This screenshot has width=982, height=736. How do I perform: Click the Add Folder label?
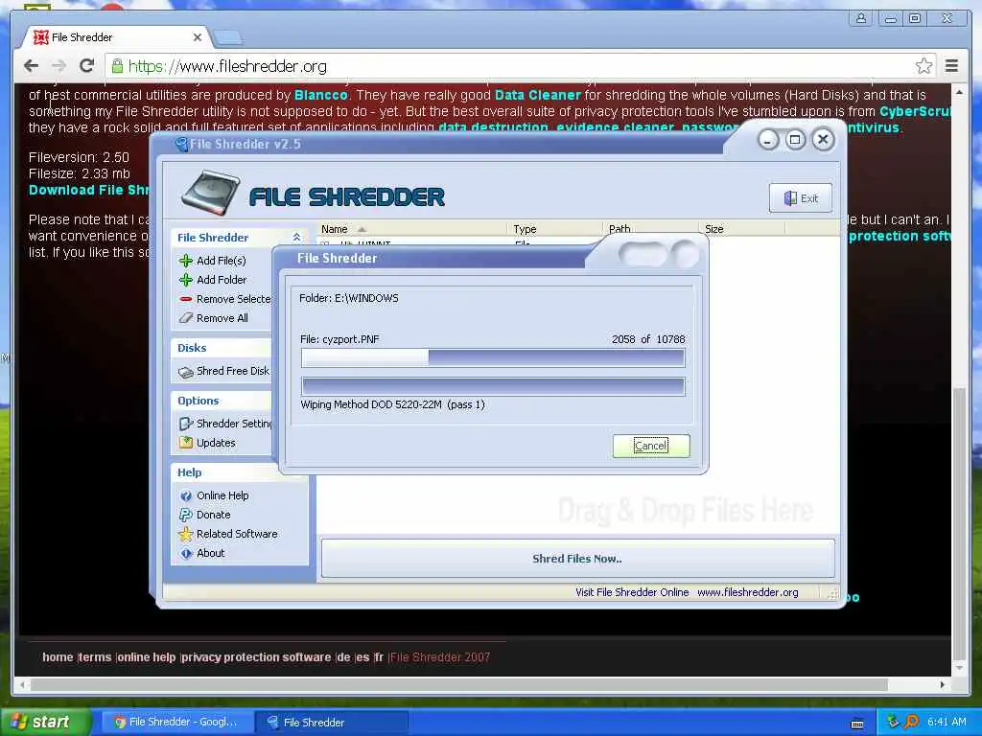(x=222, y=280)
